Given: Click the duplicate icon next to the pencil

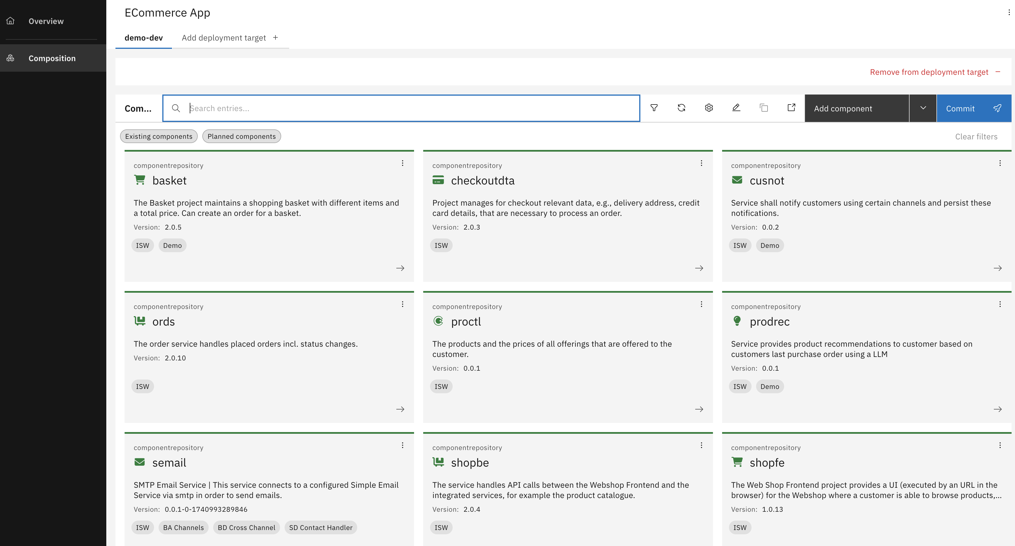Looking at the screenshot, I should [764, 107].
